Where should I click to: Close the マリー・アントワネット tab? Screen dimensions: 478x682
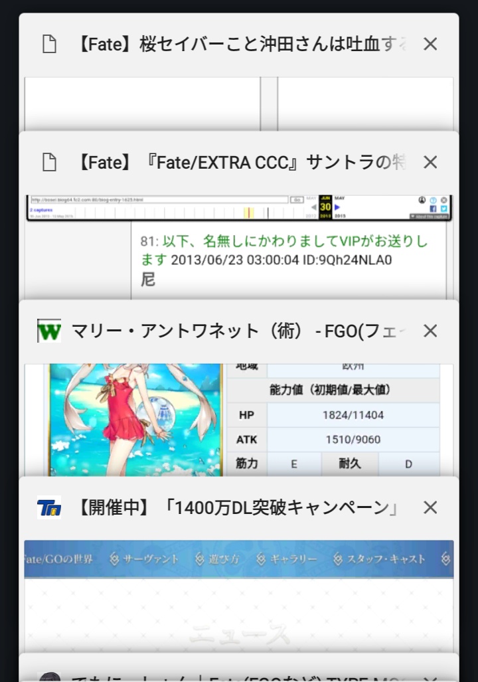(x=430, y=331)
